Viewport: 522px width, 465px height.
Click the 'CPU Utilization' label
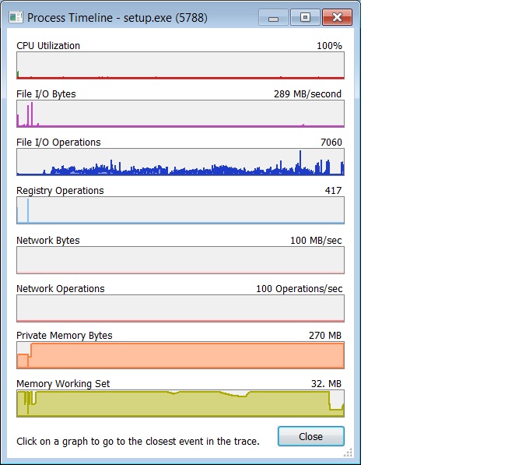coord(48,46)
